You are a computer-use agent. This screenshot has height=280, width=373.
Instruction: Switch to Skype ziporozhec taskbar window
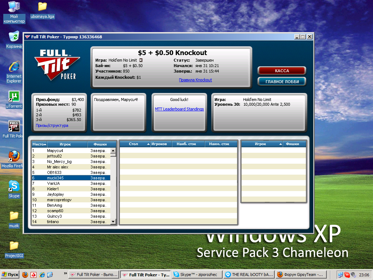point(197,275)
